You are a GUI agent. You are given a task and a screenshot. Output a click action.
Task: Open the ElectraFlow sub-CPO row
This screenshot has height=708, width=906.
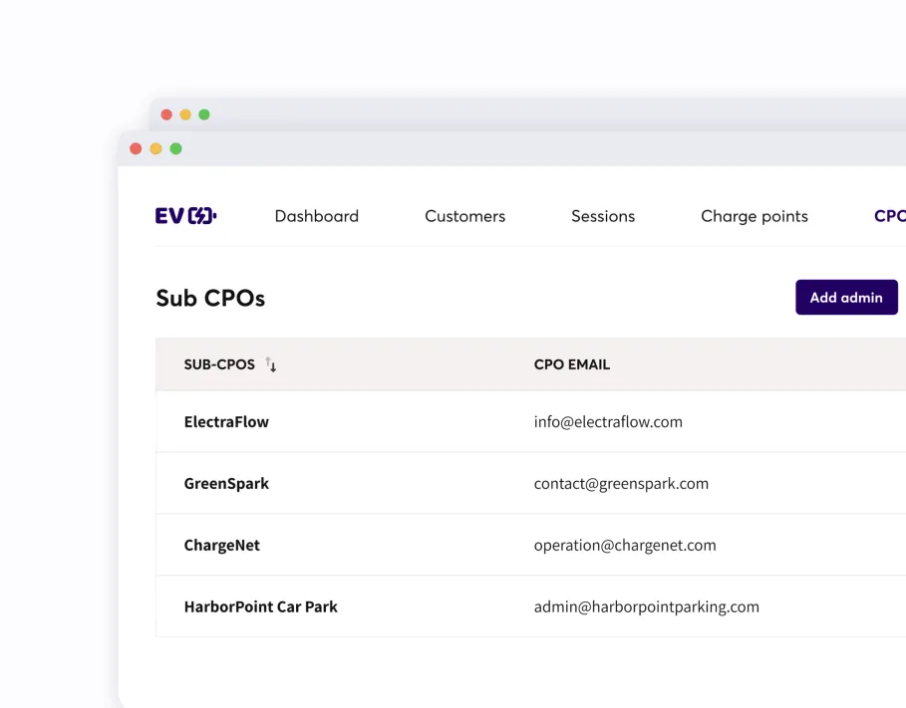pos(226,422)
